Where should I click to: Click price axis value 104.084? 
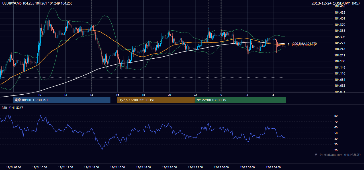pyautogui.click(x=340, y=79)
